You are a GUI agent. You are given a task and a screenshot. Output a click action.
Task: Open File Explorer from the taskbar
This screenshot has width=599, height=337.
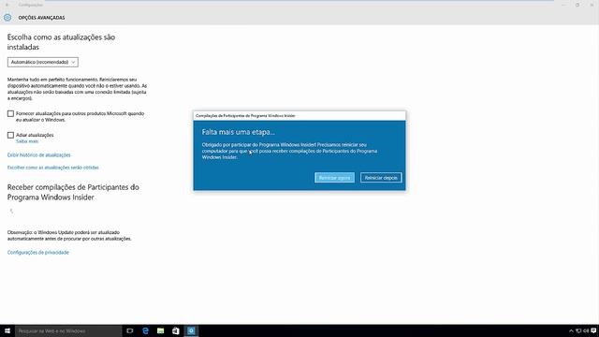160,330
